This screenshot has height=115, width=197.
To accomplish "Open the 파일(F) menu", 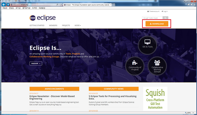I will tap(5, 8).
